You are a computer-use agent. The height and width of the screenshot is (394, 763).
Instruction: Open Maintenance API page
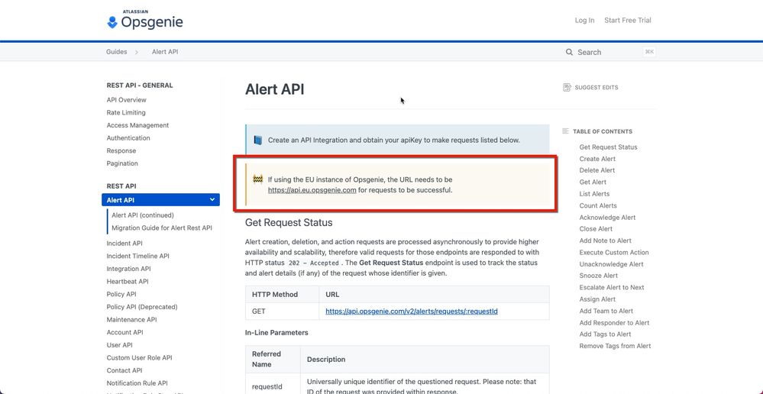click(x=131, y=320)
